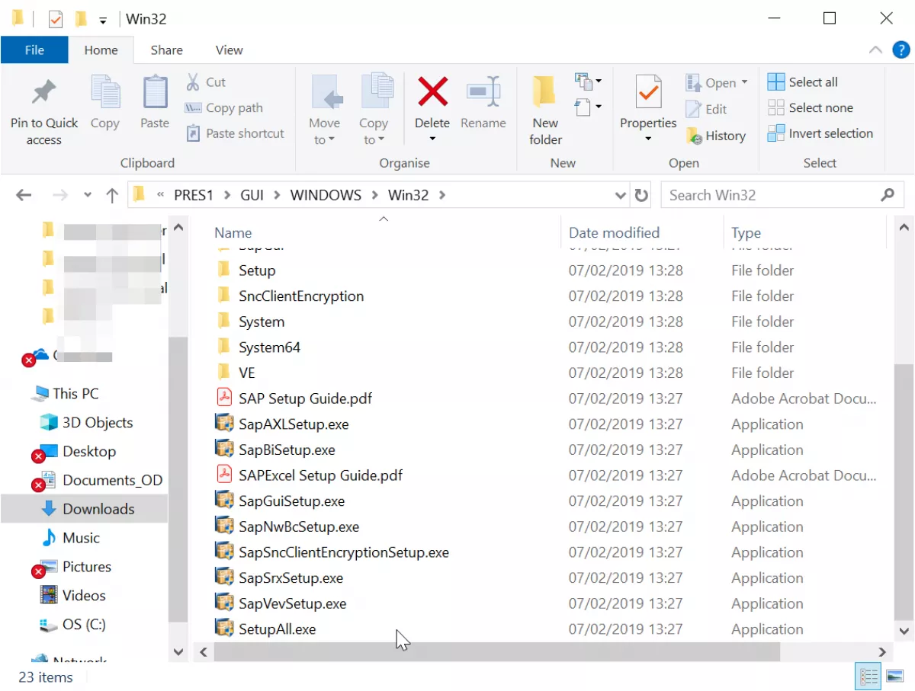Click WINDOWS in the address breadcrumb

(326, 195)
